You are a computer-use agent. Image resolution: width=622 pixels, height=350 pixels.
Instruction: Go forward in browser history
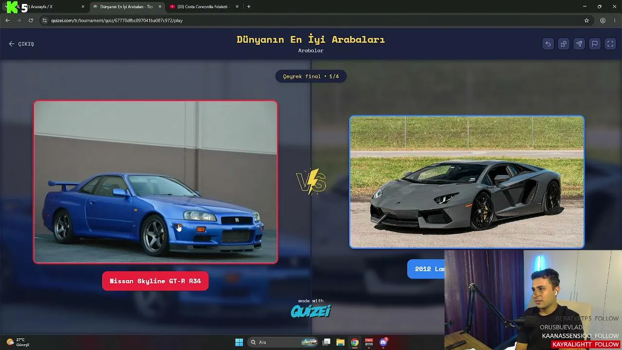click(x=19, y=20)
